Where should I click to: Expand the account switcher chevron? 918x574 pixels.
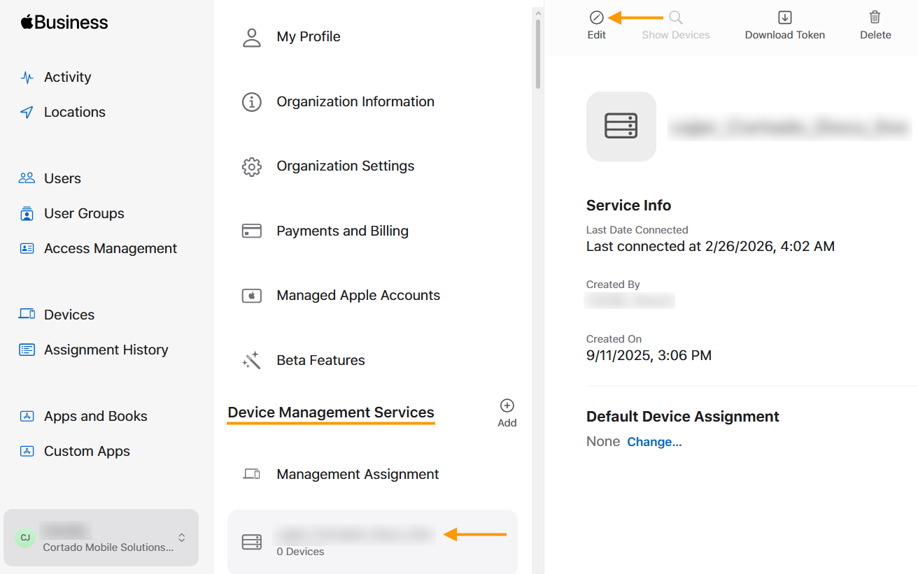coord(181,538)
